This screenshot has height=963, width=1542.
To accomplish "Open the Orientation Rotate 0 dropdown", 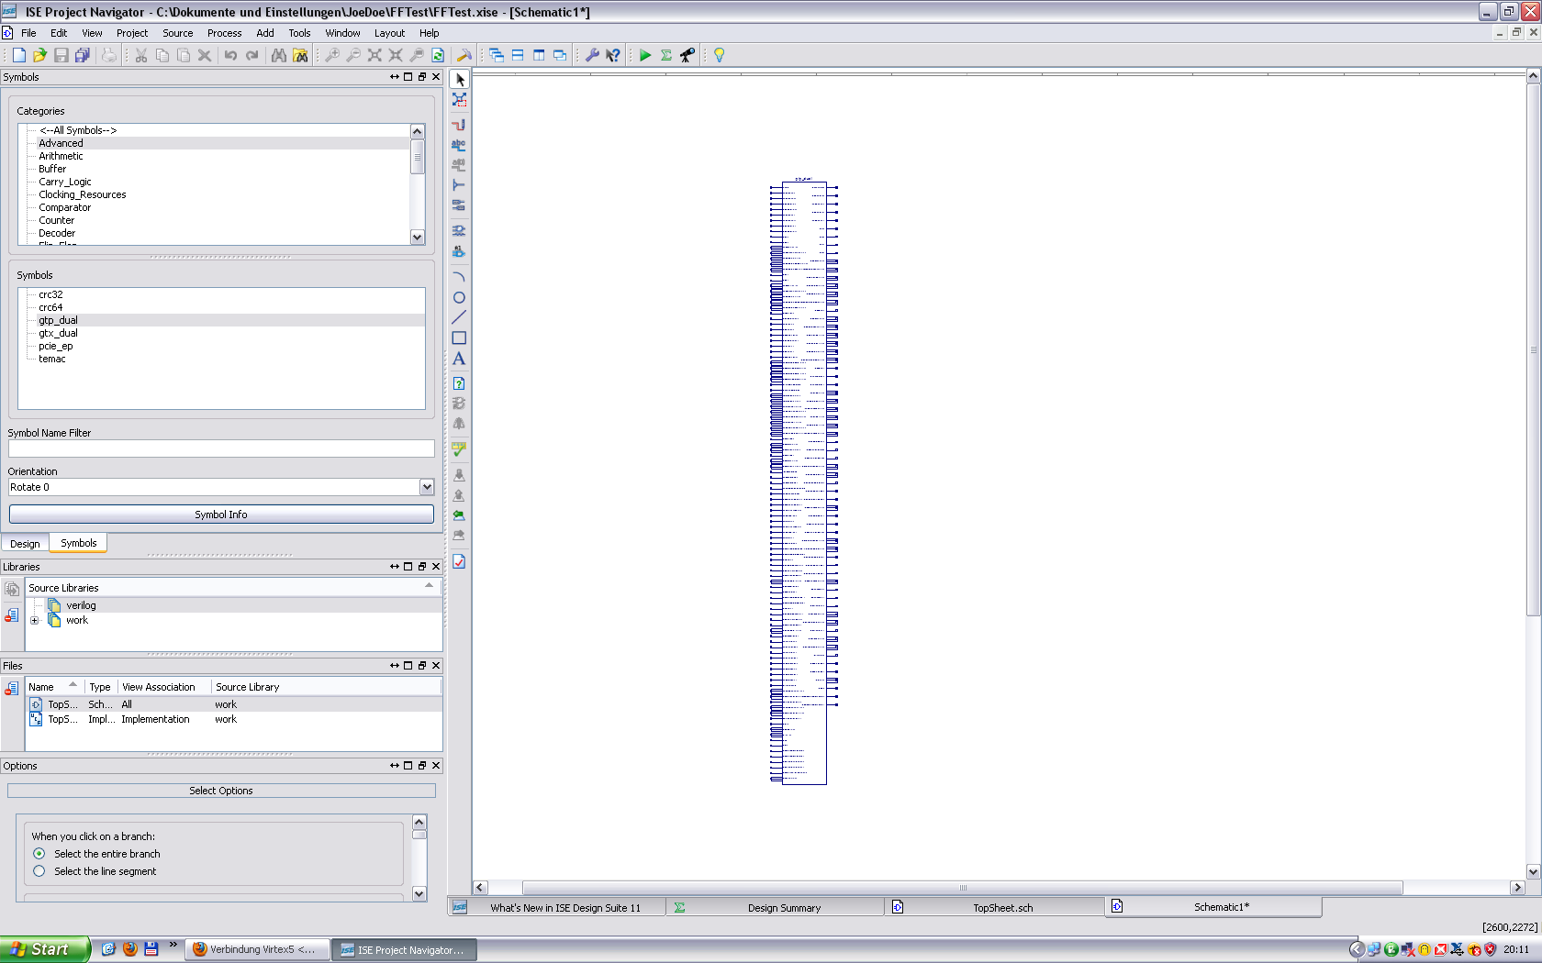I will click(x=427, y=487).
